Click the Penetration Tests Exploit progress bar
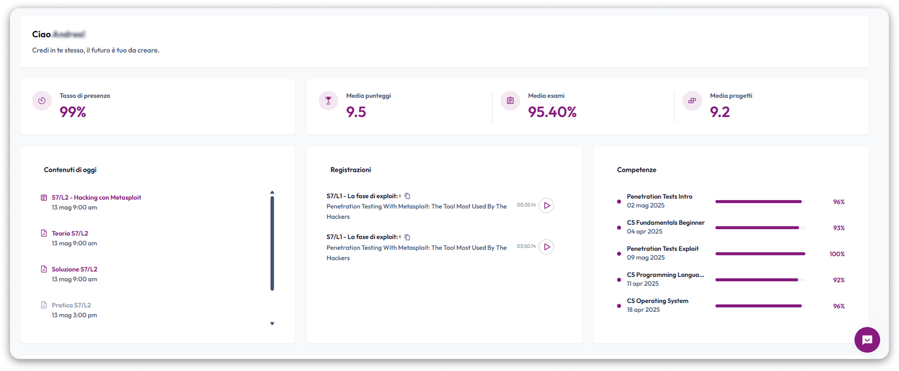The image size is (899, 371). 760,254
